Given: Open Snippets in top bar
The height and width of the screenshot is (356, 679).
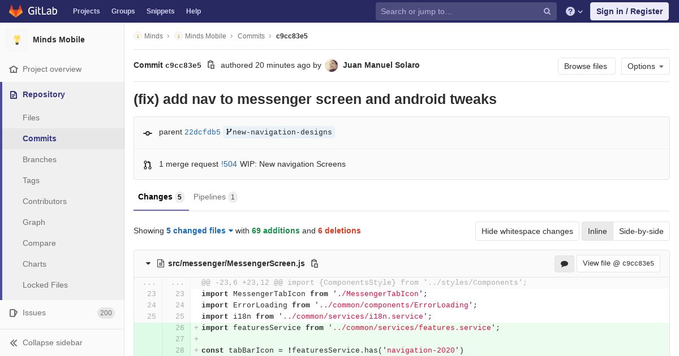Looking at the screenshot, I should point(160,11).
